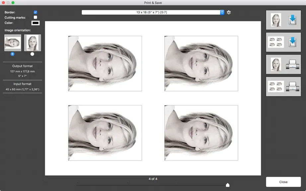This screenshot has height=191, width=306.
Task: Click the top-left photo in sheet preview
Action: 105,63
